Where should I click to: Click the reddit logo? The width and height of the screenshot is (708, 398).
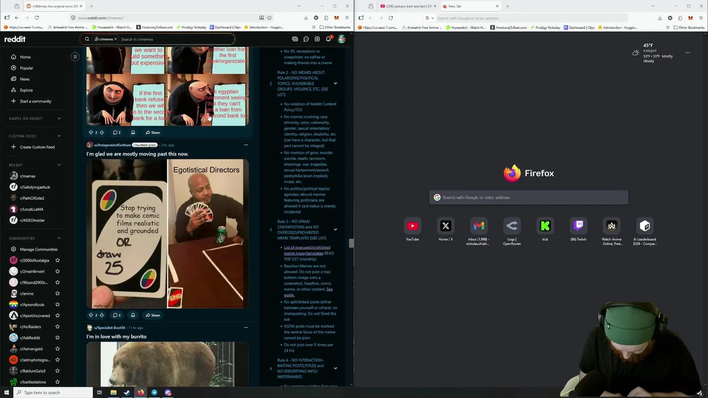point(15,39)
